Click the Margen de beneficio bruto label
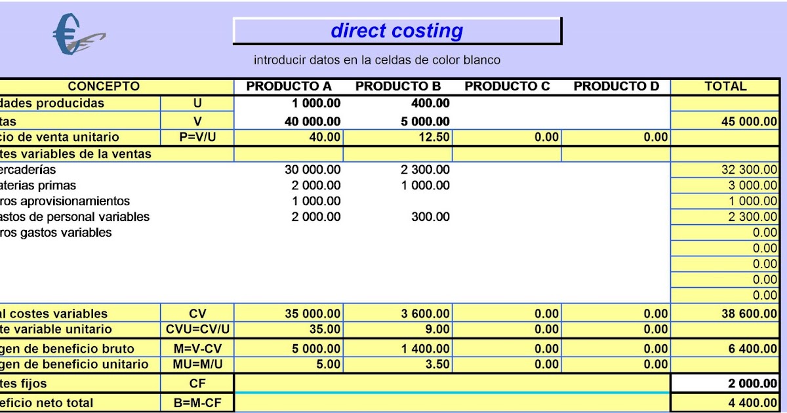This screenshot has width=787, height=413. tap(66, 347)
